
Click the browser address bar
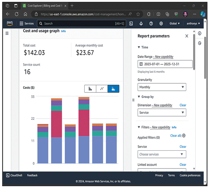click(83, 14)
